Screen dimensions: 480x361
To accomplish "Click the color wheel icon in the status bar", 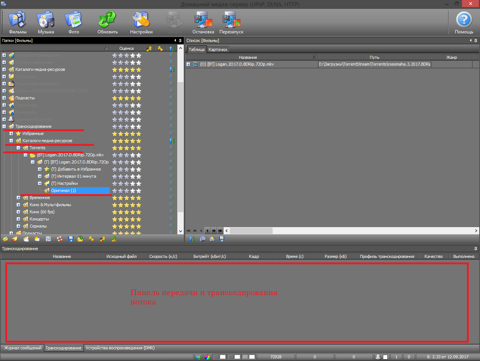I will click(207, 357).
